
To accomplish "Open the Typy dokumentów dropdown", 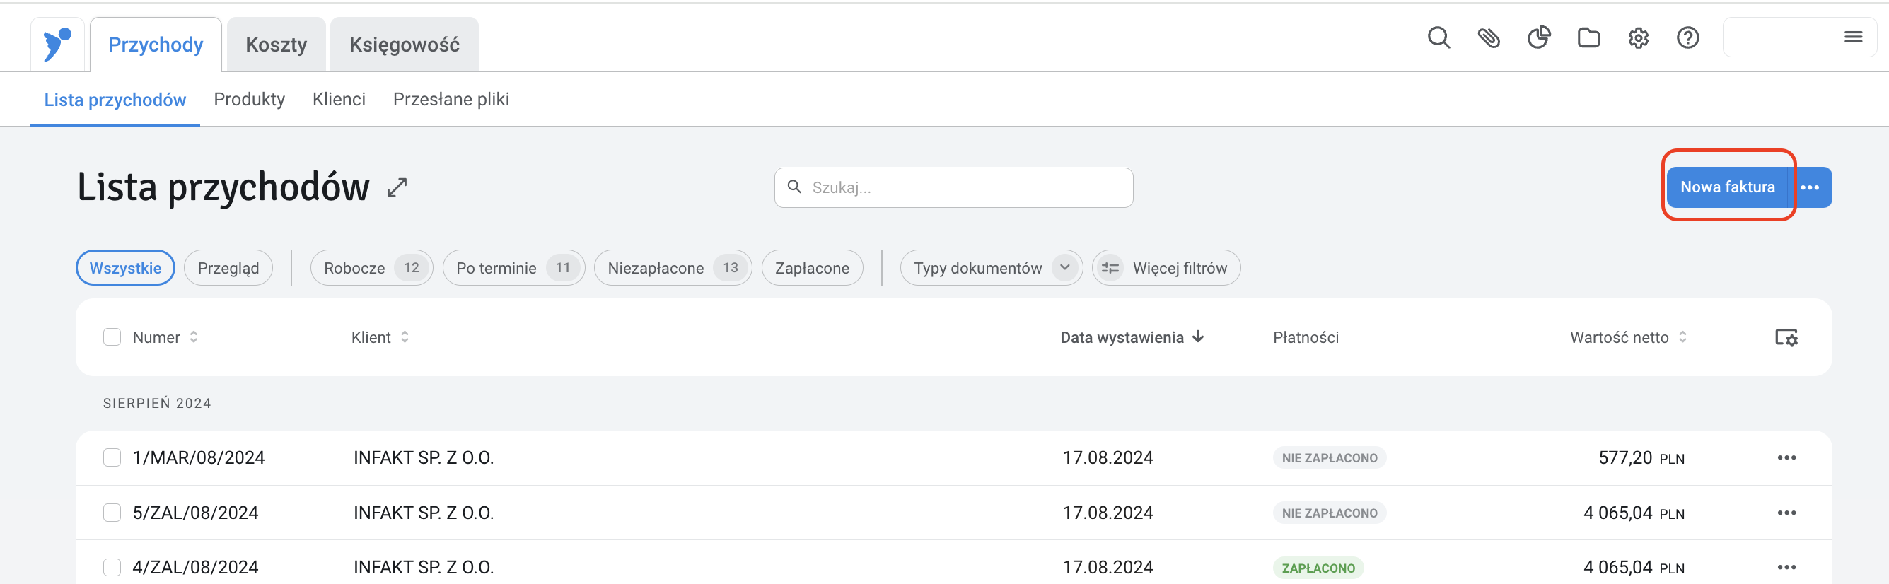I will (991, 268).
